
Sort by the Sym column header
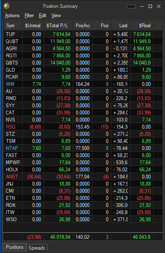tap(13, 26)
